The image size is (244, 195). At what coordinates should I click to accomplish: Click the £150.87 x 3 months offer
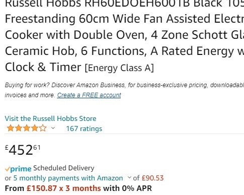click(64, 188)
